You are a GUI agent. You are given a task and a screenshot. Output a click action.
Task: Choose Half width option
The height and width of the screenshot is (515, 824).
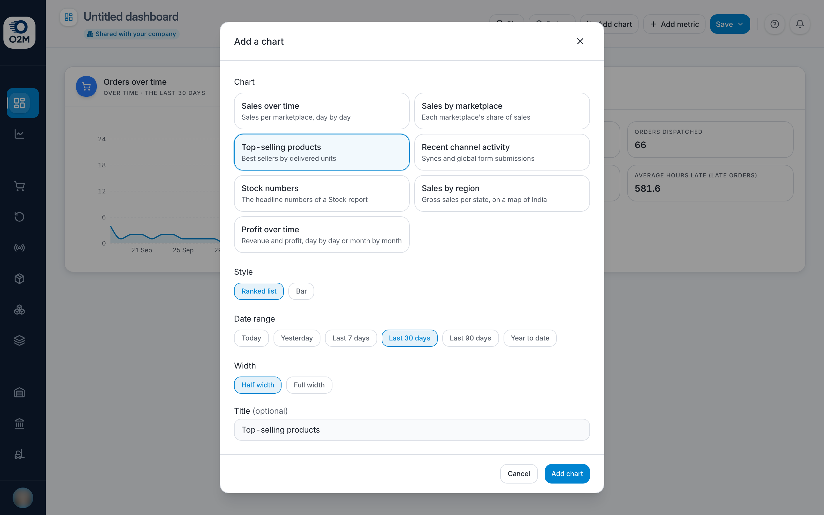click(258, 385)
